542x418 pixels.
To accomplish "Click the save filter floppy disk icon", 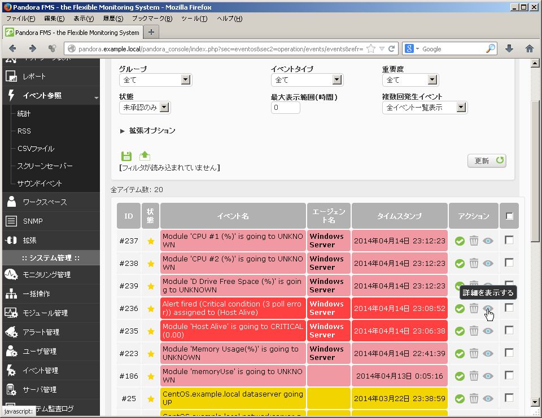I will [x=126, y=156].
